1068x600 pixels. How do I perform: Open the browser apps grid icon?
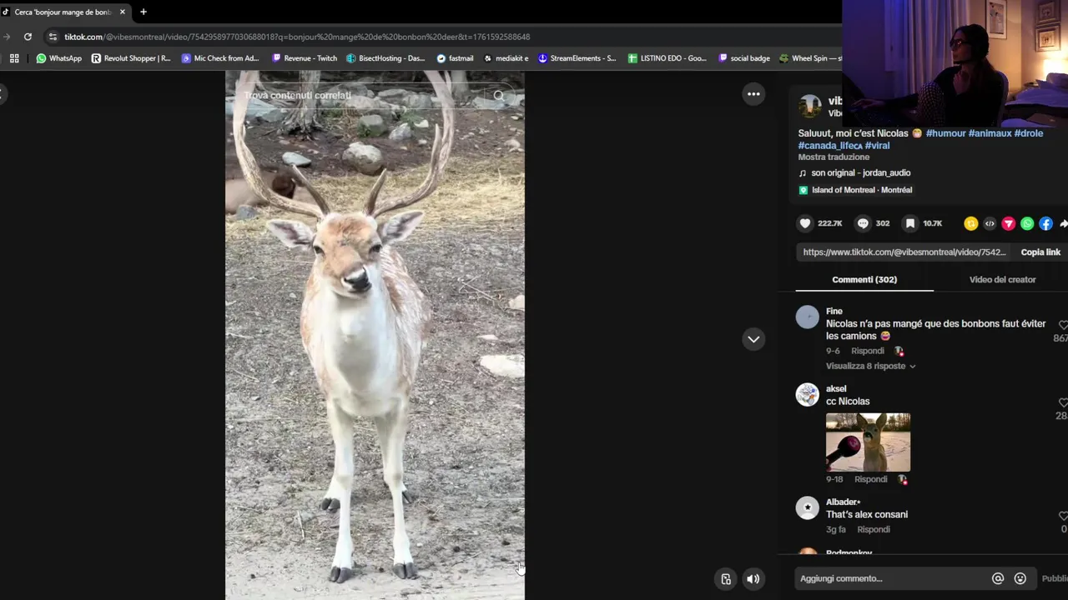click(14, 58)
